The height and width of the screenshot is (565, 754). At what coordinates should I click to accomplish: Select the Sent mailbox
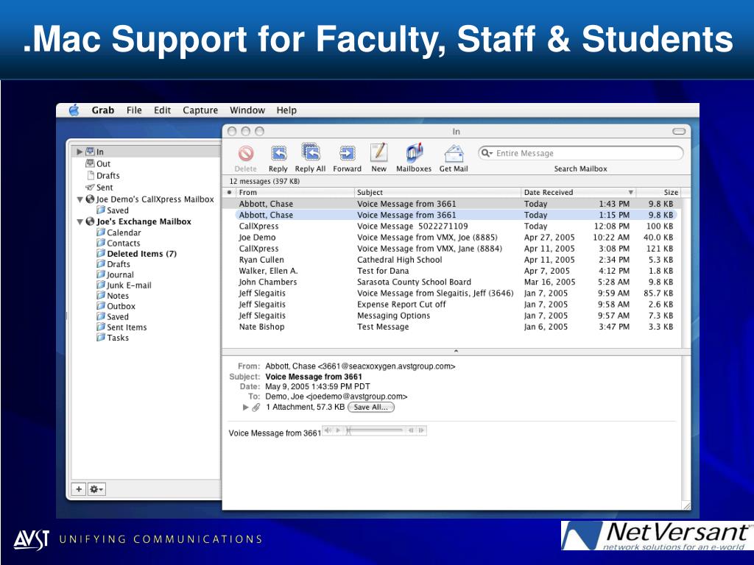click(x=105, y=188)
